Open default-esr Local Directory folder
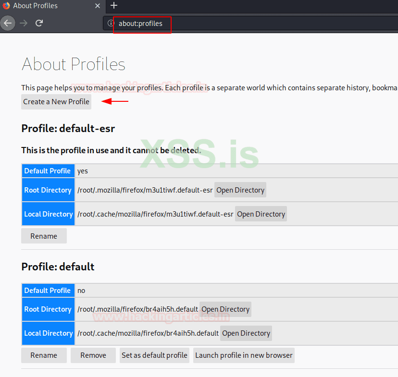 pyautogui.click(x=261, y=214)
